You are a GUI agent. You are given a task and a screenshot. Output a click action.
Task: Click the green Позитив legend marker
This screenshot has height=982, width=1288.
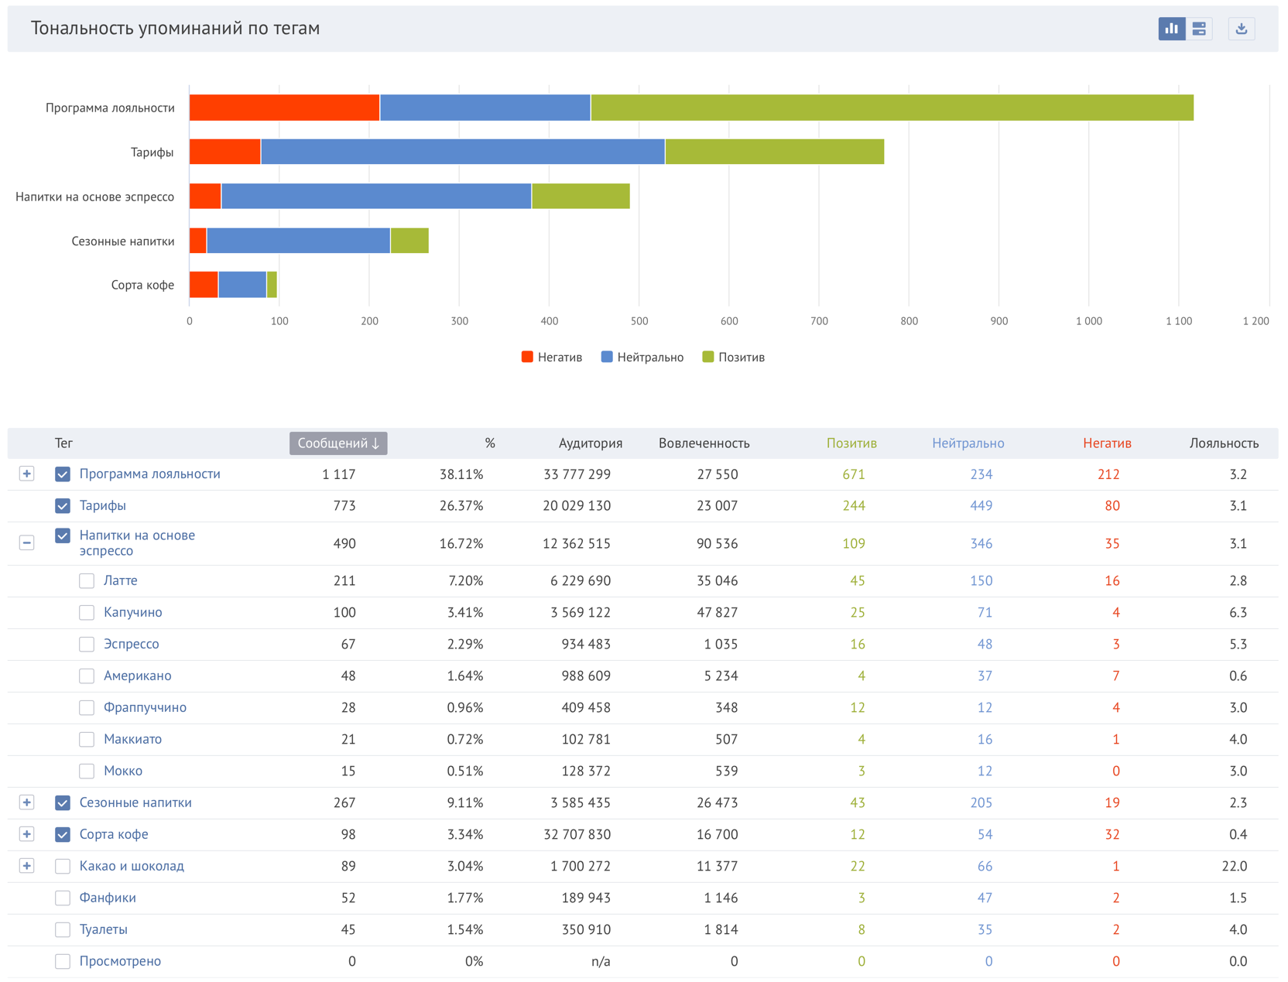click(x=707, y=357)
